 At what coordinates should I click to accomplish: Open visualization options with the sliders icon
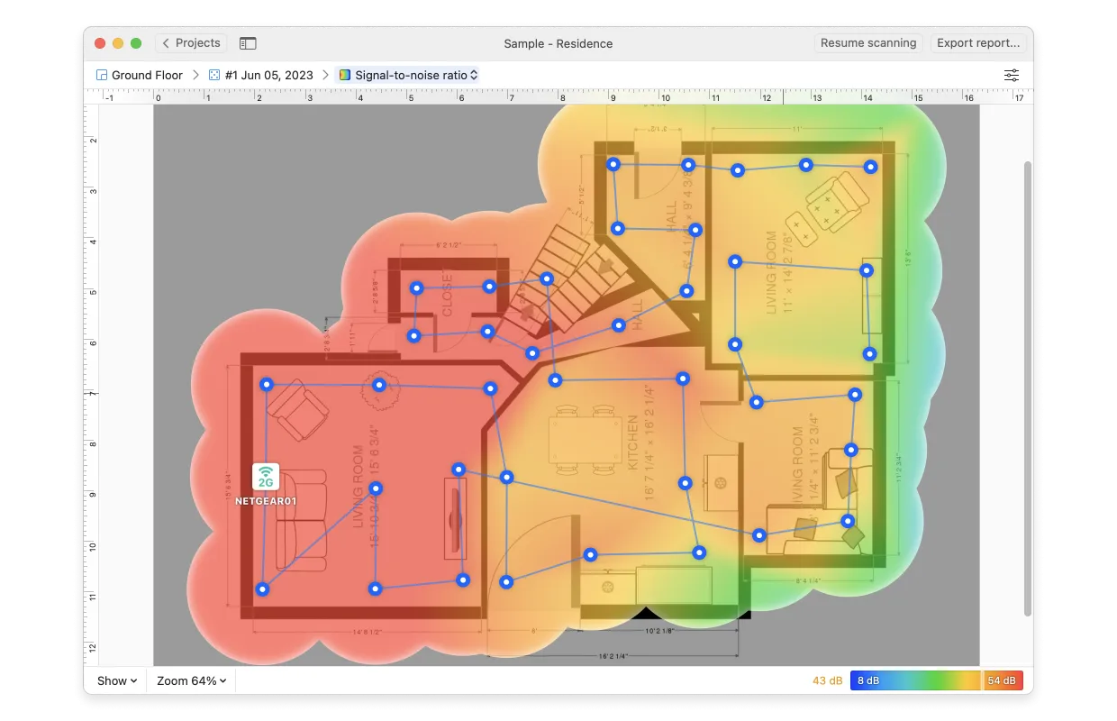pyautogui.click(x=1011, y=75)
